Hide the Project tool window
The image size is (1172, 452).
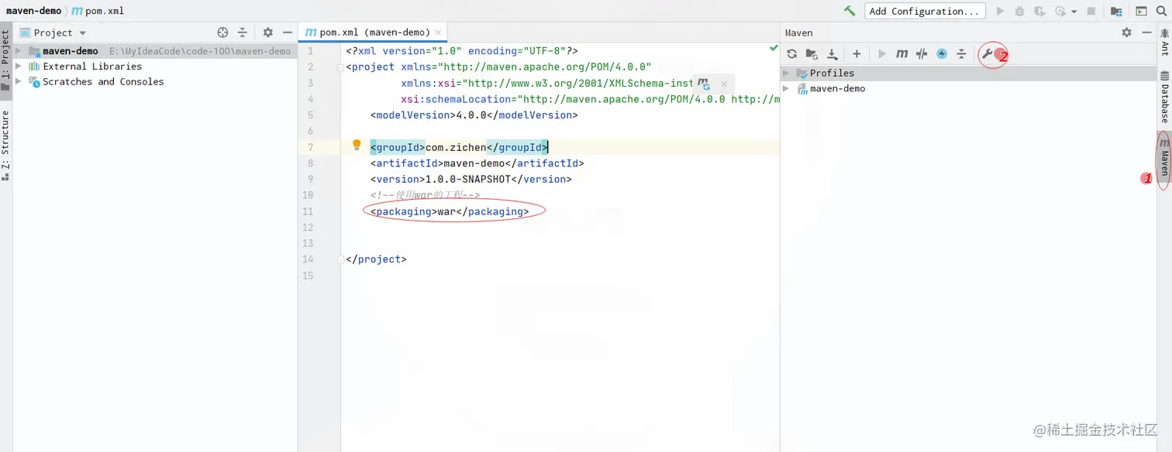pos(288,33)
